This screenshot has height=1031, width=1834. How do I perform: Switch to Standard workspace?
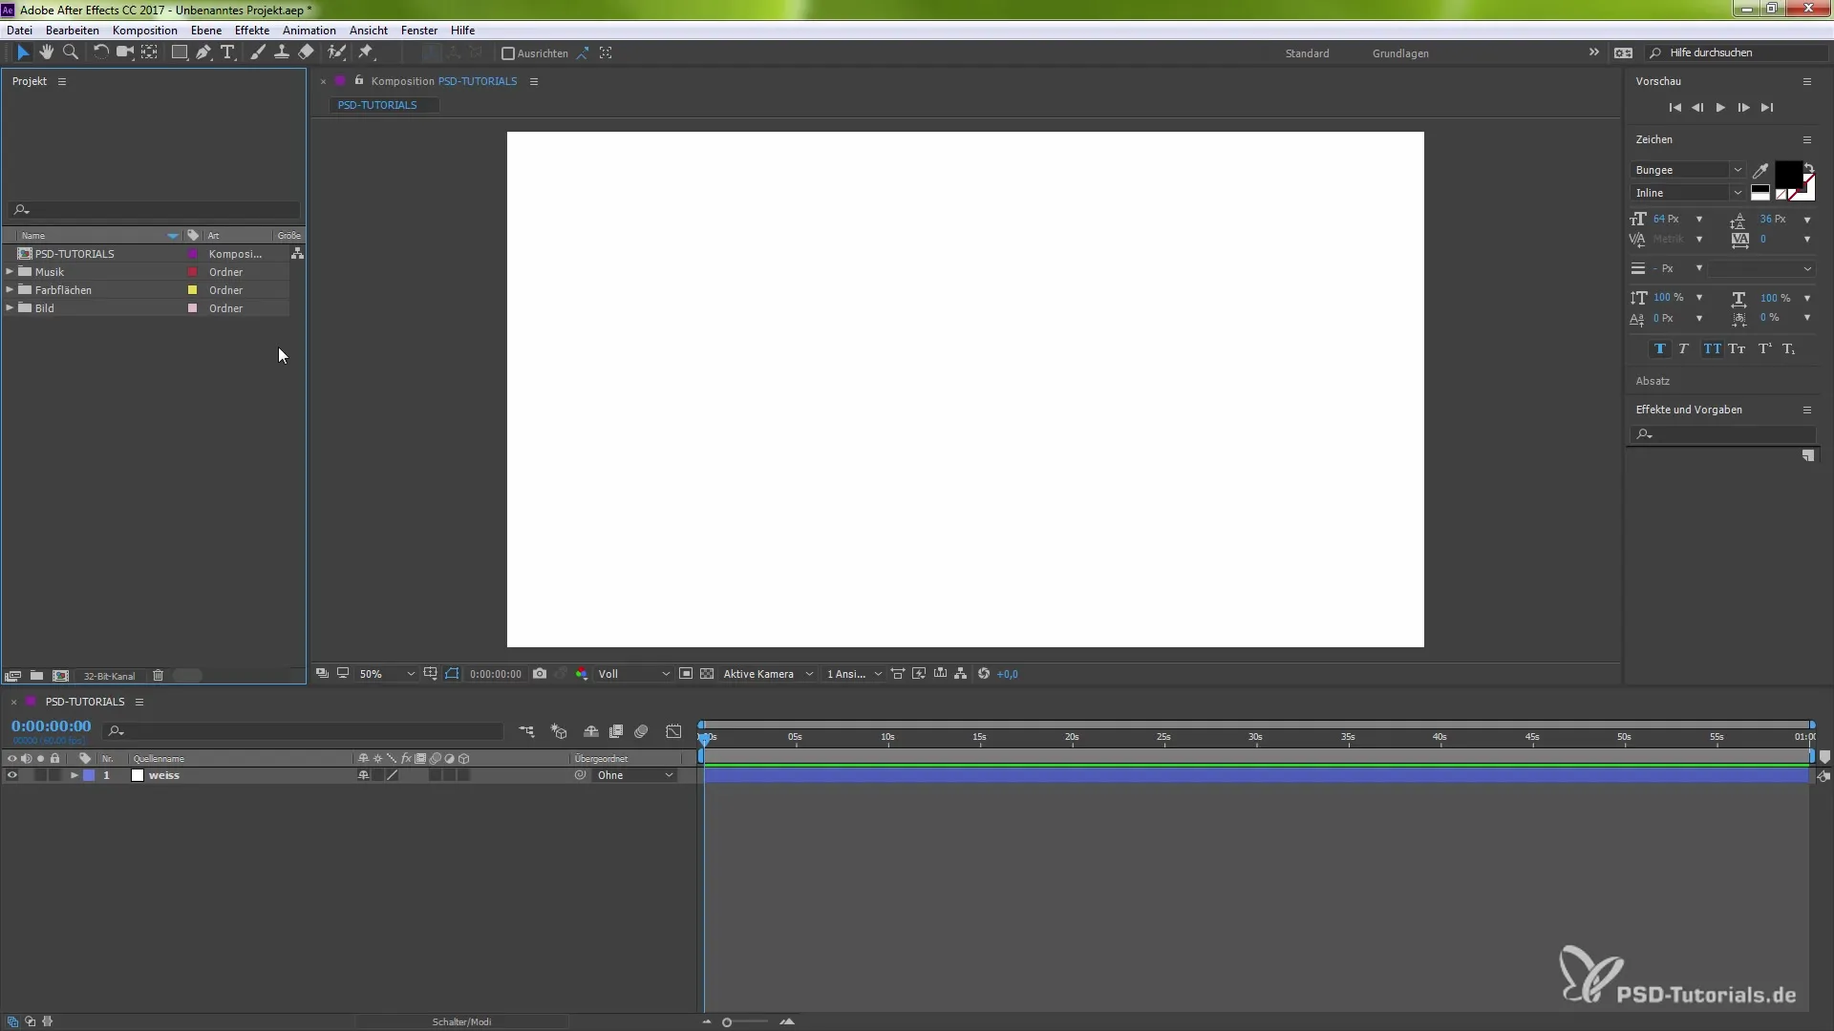[x=1307, y=53]
